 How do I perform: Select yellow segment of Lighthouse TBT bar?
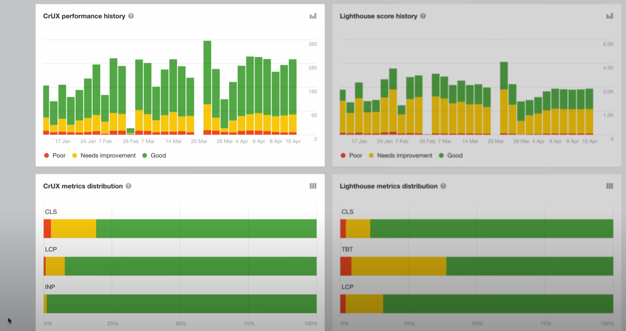[x=399, y=266]
